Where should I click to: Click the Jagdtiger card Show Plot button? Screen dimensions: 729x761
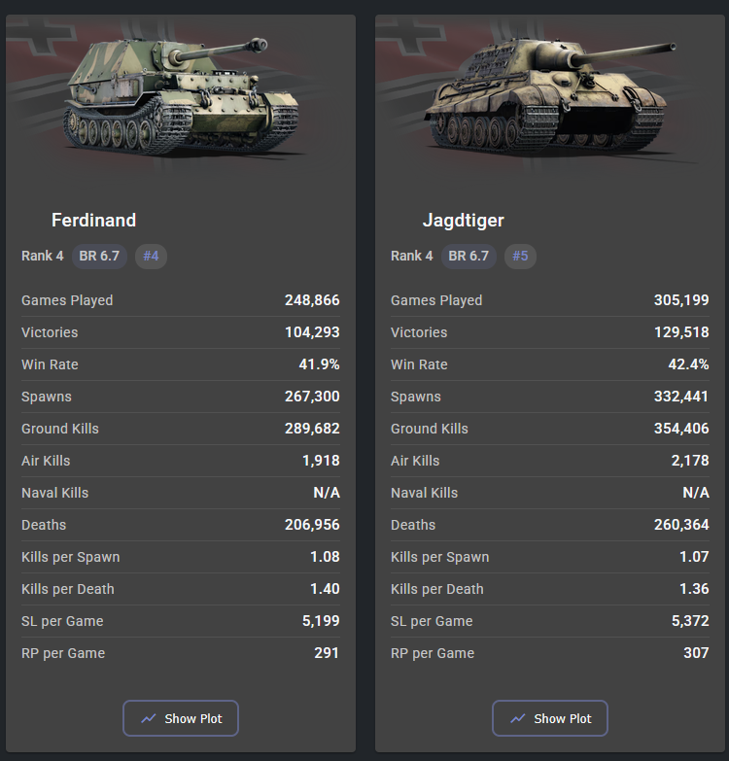[550, 718]
